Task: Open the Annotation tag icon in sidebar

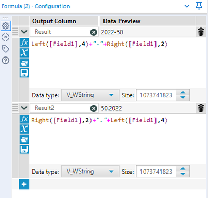Action: (6, 49)
